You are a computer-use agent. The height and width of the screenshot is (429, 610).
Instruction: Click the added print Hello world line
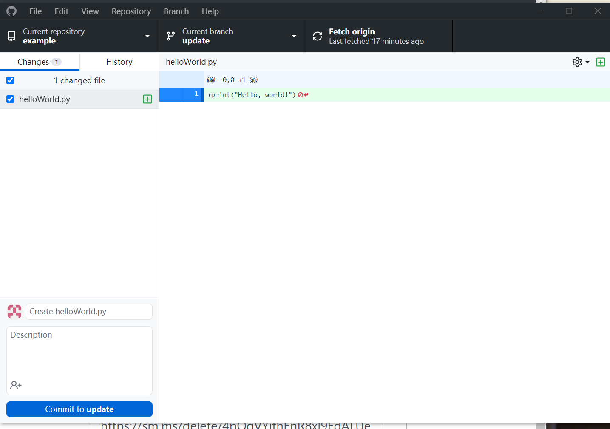tap(251, 95)
